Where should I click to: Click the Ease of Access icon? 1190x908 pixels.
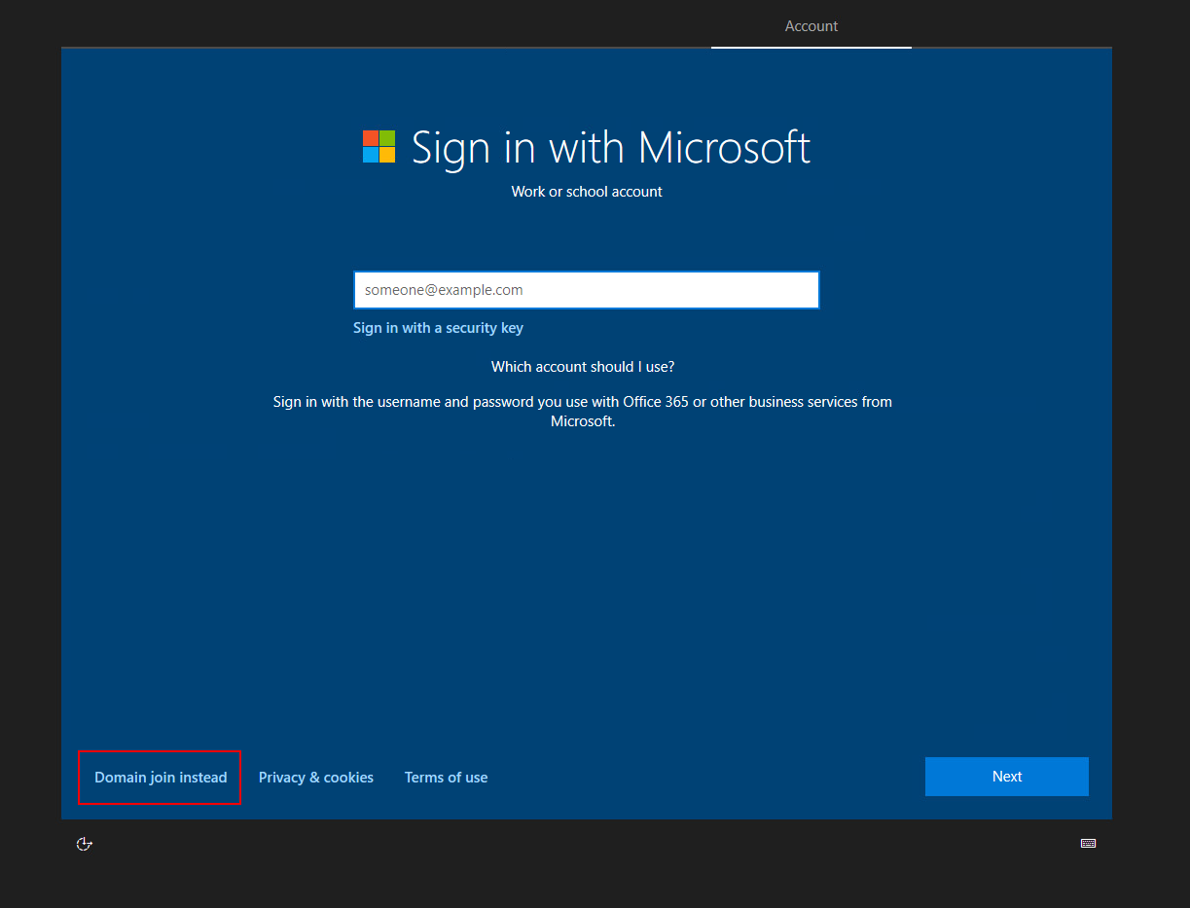85,844
